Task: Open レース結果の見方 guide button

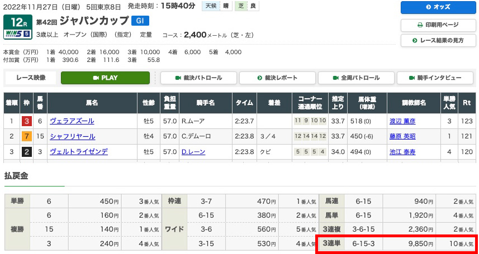Action: [x=438, y=40]
